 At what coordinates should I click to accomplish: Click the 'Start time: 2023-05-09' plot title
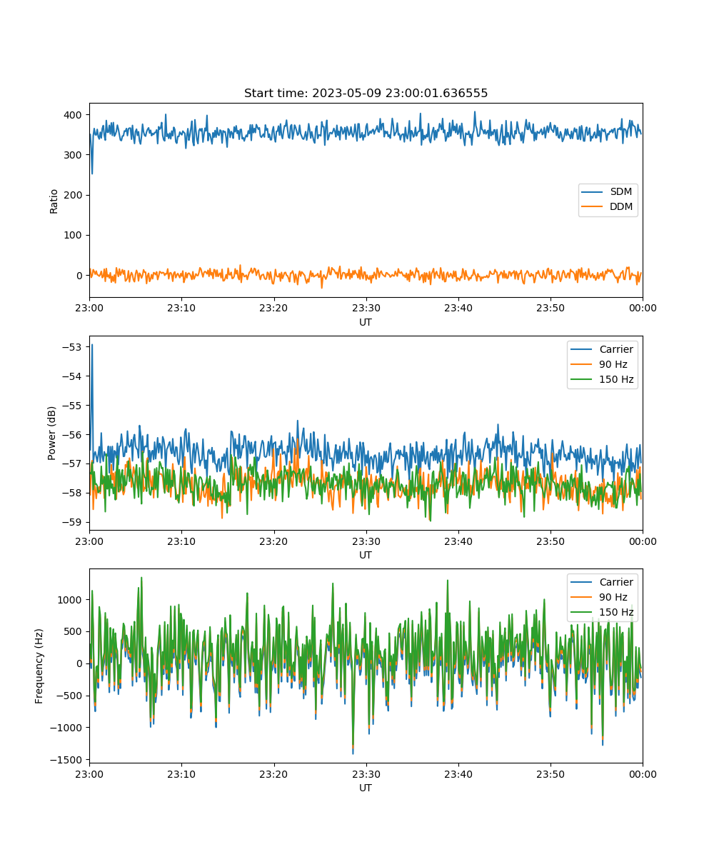366,94
